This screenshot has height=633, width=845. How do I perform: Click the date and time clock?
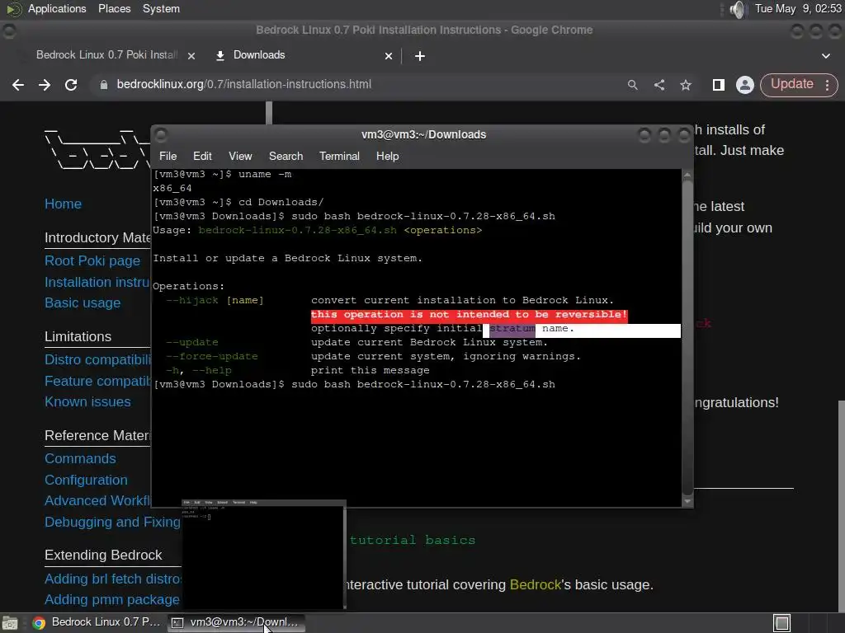(798, 8)
